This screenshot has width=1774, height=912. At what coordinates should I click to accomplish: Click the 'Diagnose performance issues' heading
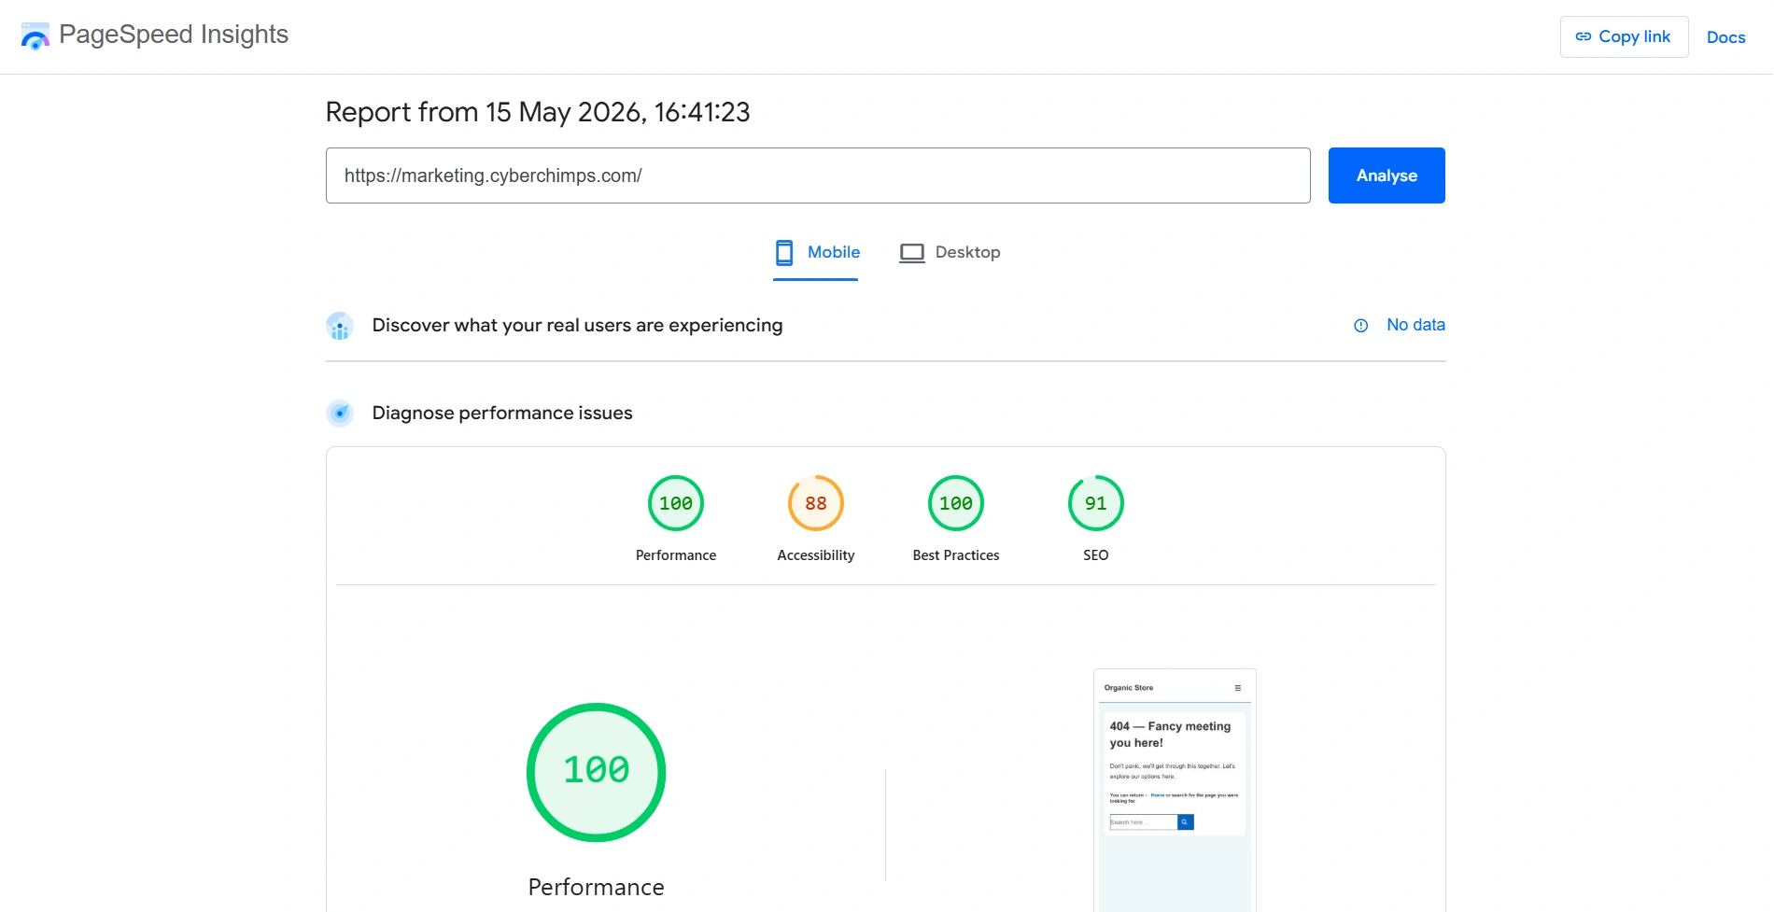(x=502, y=413)
